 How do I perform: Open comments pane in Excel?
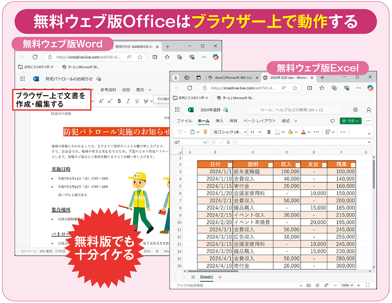click(332, 121)
